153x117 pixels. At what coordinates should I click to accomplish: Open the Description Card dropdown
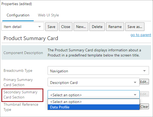pos(94,82)
